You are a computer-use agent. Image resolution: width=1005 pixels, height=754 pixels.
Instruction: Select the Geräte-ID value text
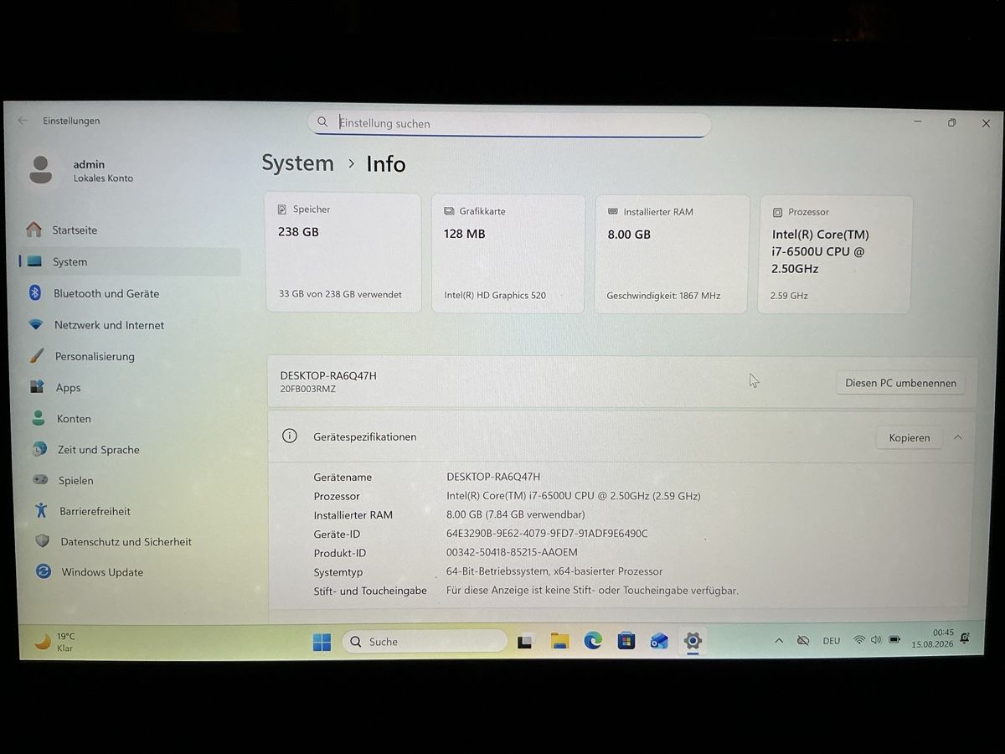coord(547,534)
